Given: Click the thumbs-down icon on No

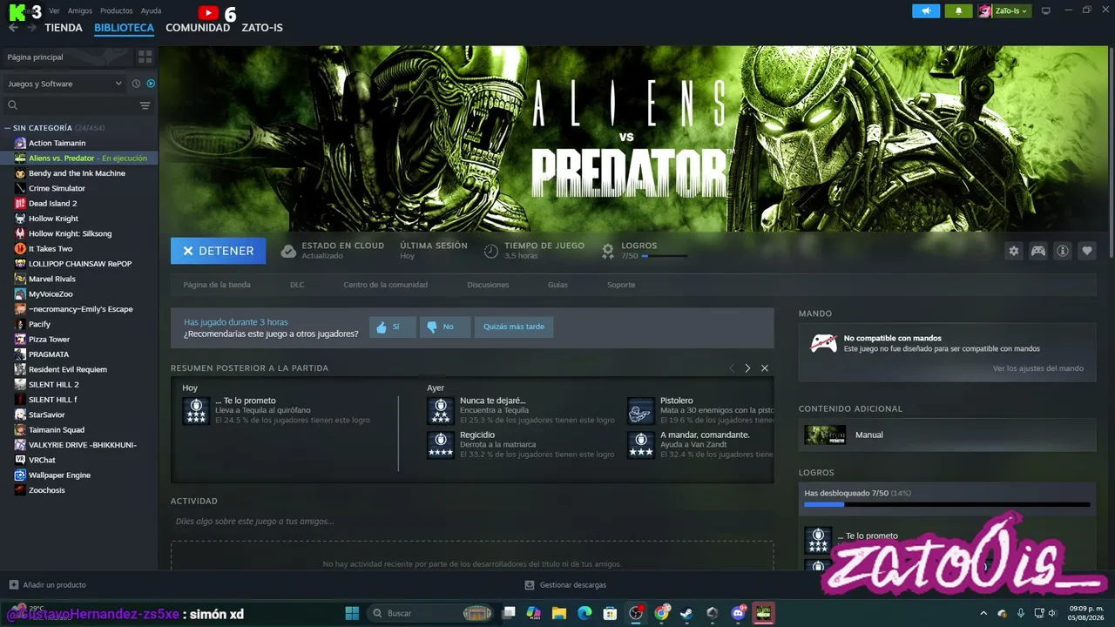Looking at the screenshot, I should (432, 327).
